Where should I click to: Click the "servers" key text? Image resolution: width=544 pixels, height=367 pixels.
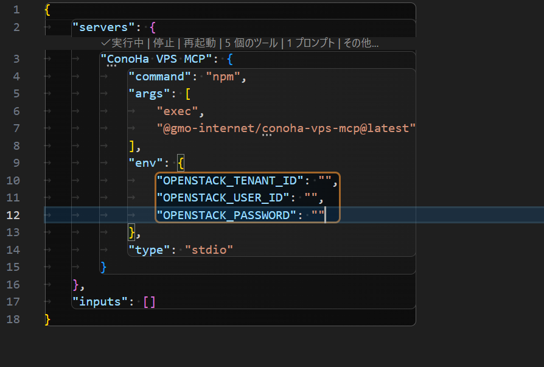(x=103, y=27)
